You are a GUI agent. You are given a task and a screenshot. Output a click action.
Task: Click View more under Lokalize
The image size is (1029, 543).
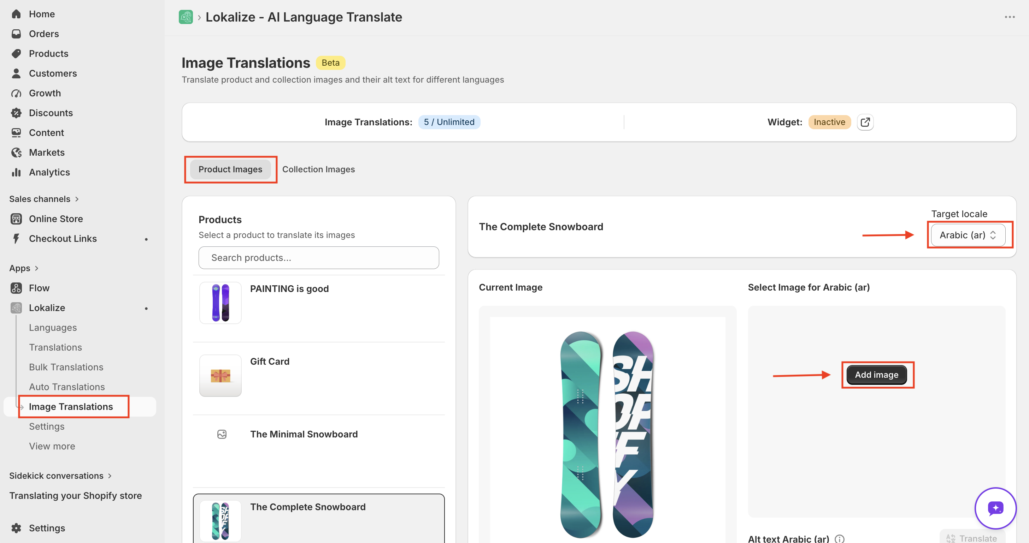52,446
